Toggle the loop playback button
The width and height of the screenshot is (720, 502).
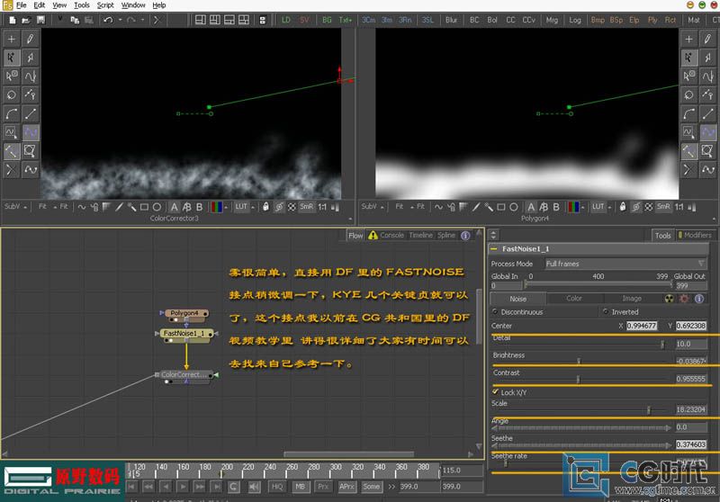(233, 487)
